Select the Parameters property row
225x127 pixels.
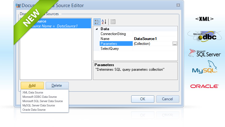[116, 44]
